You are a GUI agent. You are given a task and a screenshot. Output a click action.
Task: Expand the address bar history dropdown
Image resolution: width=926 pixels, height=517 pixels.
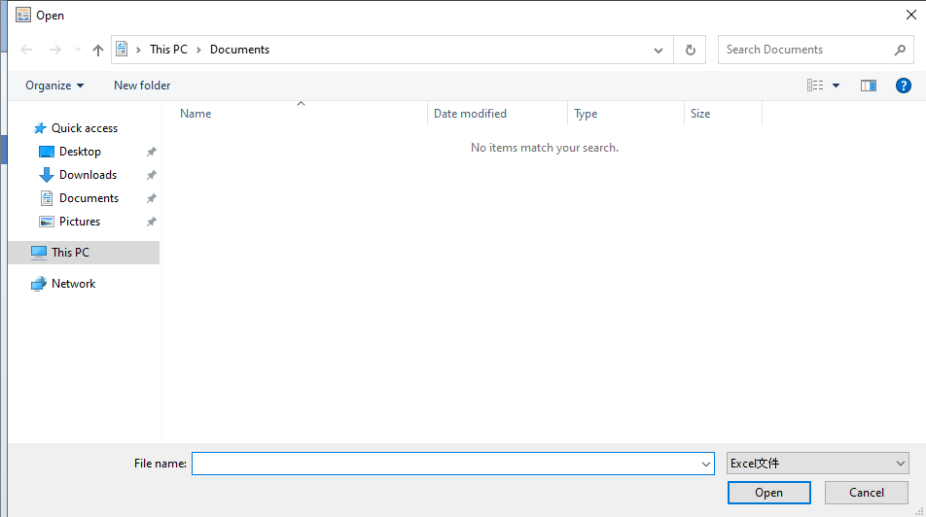(658, 51)
